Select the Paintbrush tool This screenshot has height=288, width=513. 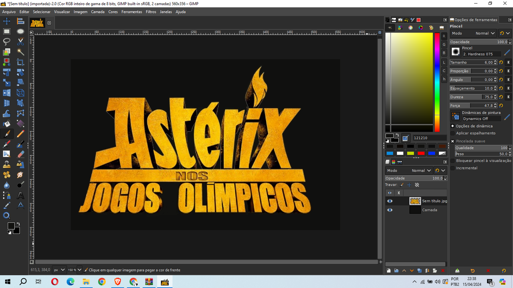7,134
